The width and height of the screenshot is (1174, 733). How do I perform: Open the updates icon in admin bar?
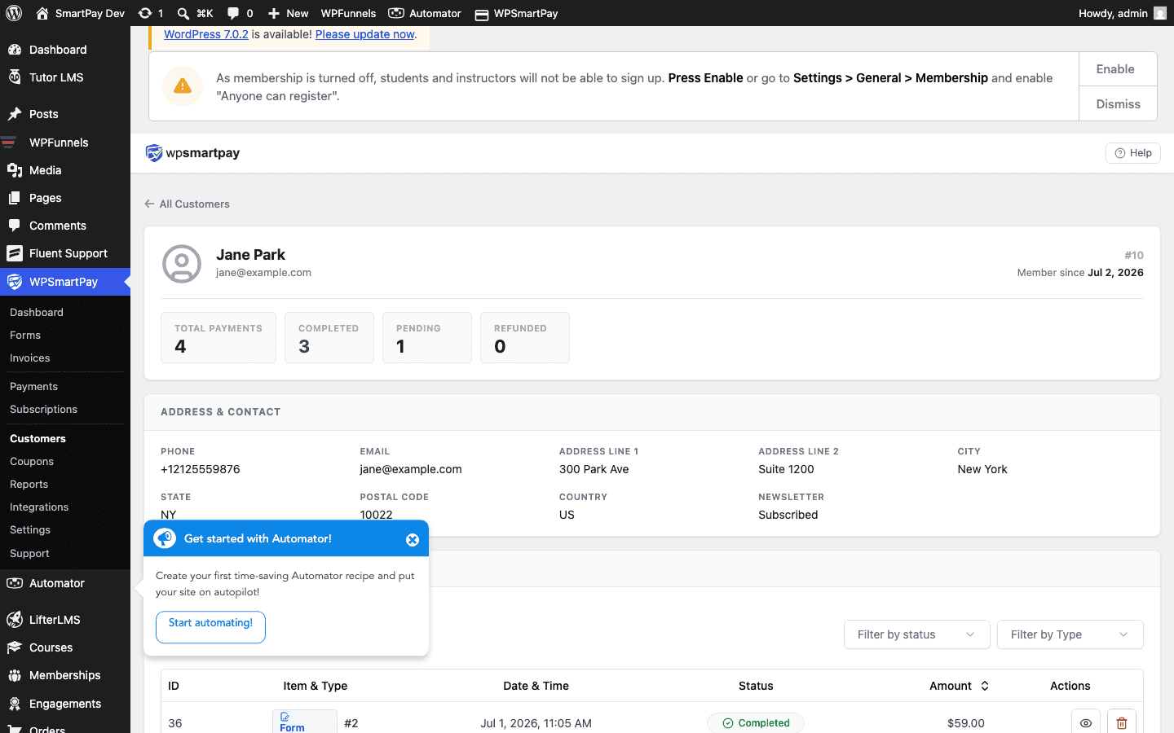tap(151, 13)
